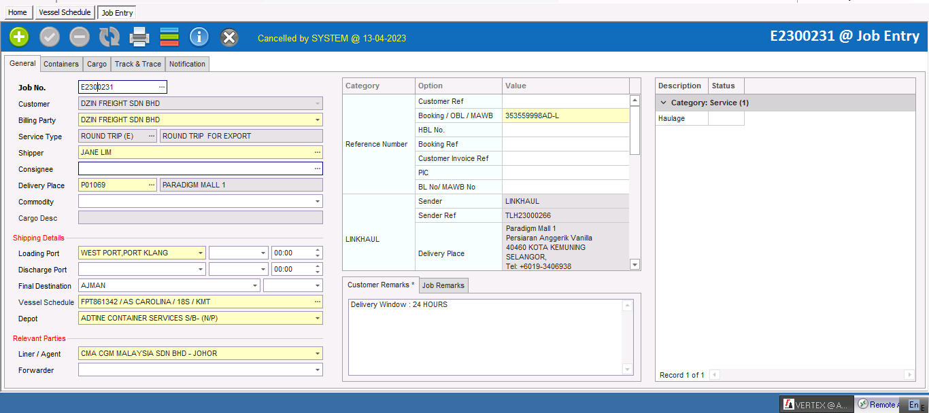The image size is (929, 413).
Task: Open the Liner / Agent dropdown
Action: [317, 354]
